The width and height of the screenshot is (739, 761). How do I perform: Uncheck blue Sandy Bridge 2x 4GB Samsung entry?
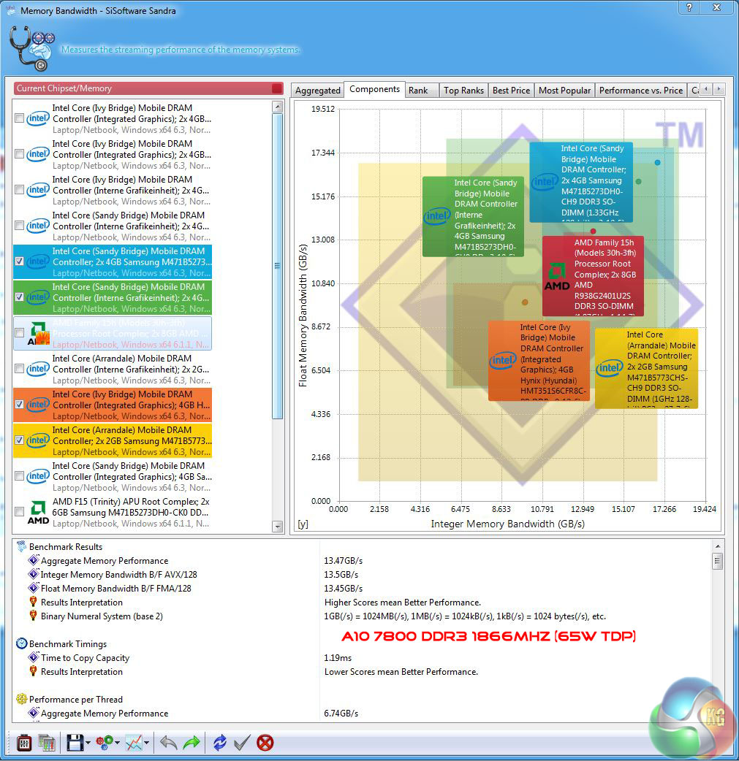pos(20,261)
